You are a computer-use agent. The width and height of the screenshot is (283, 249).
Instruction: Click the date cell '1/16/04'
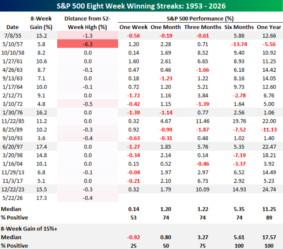(13, 164)
